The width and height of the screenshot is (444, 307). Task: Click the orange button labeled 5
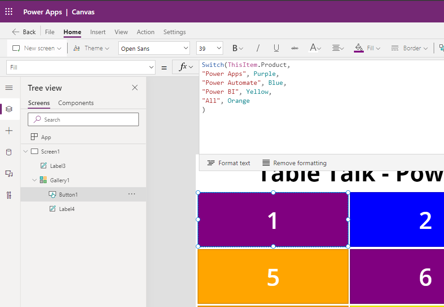(273, 276)
